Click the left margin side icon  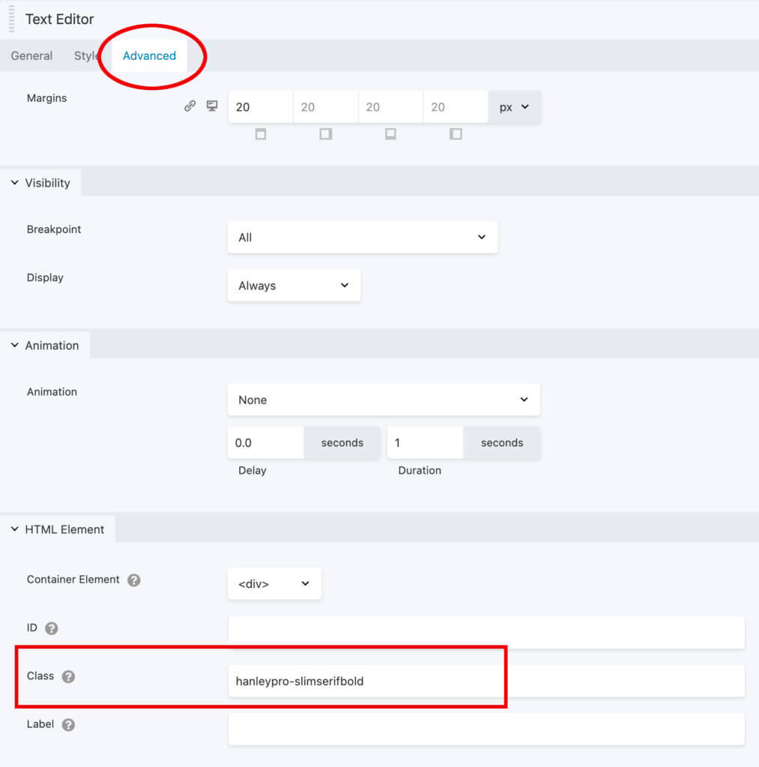pyautogui.click(x=456, y=134)
